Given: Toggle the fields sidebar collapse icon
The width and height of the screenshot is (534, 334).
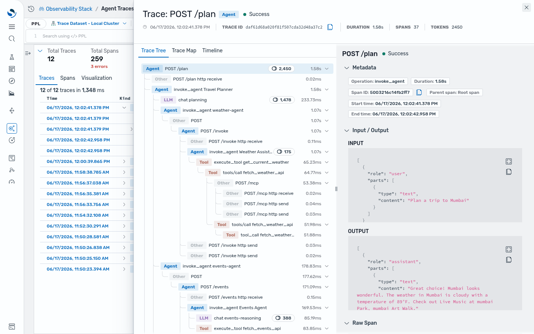Looking at the screenshot, I should pyautogui.click(x=28, y=53).
